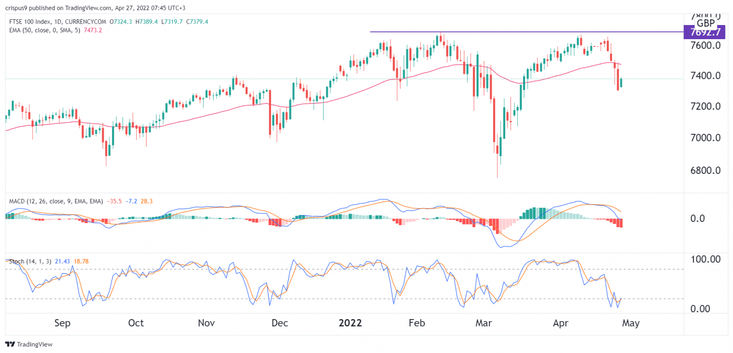Select the GBP currency label on price scale
733x353 pixels.
(x=706, y=22)
